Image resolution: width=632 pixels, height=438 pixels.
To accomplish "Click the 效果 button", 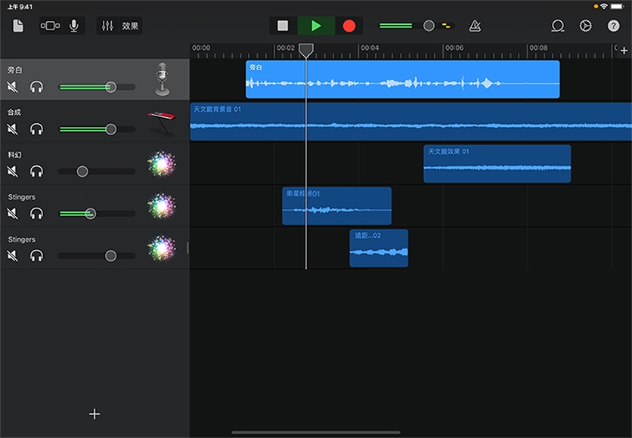I will pyautogui.click(x=130, y=26).
